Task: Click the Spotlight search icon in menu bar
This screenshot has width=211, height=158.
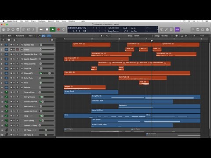Action: coord(203,21)
